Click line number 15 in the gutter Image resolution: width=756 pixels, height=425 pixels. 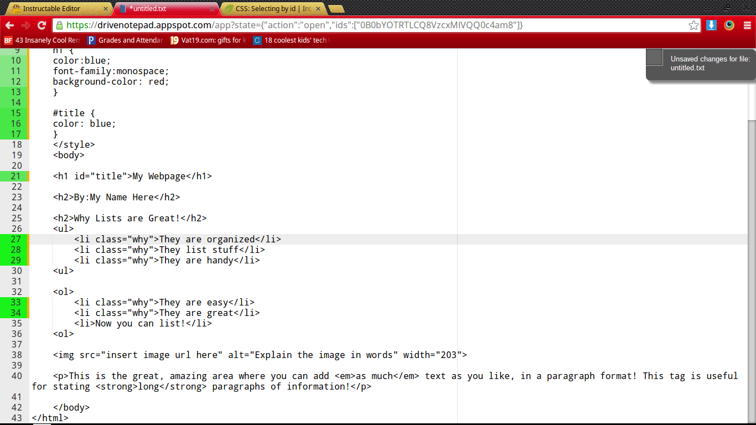[x=15, y=113]
